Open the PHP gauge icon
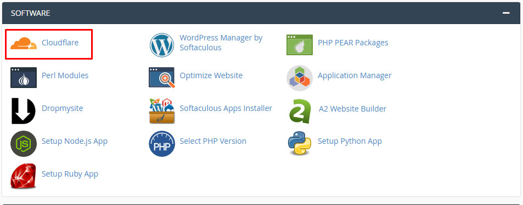Viewport: 523px width, 205px height. (x=162, y=144)
